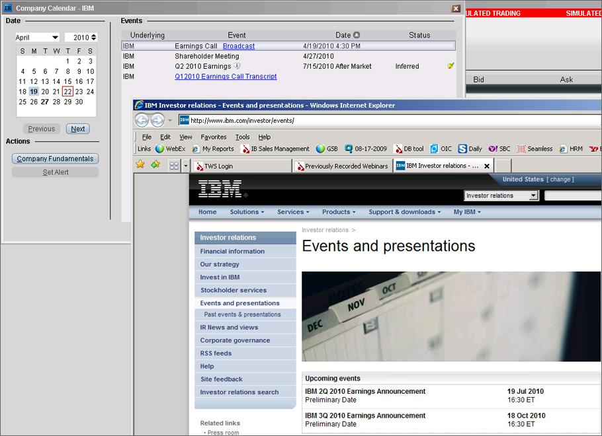Open the GSB favorite link
This screenshot has width=602, height=436.
coord(327,149)
